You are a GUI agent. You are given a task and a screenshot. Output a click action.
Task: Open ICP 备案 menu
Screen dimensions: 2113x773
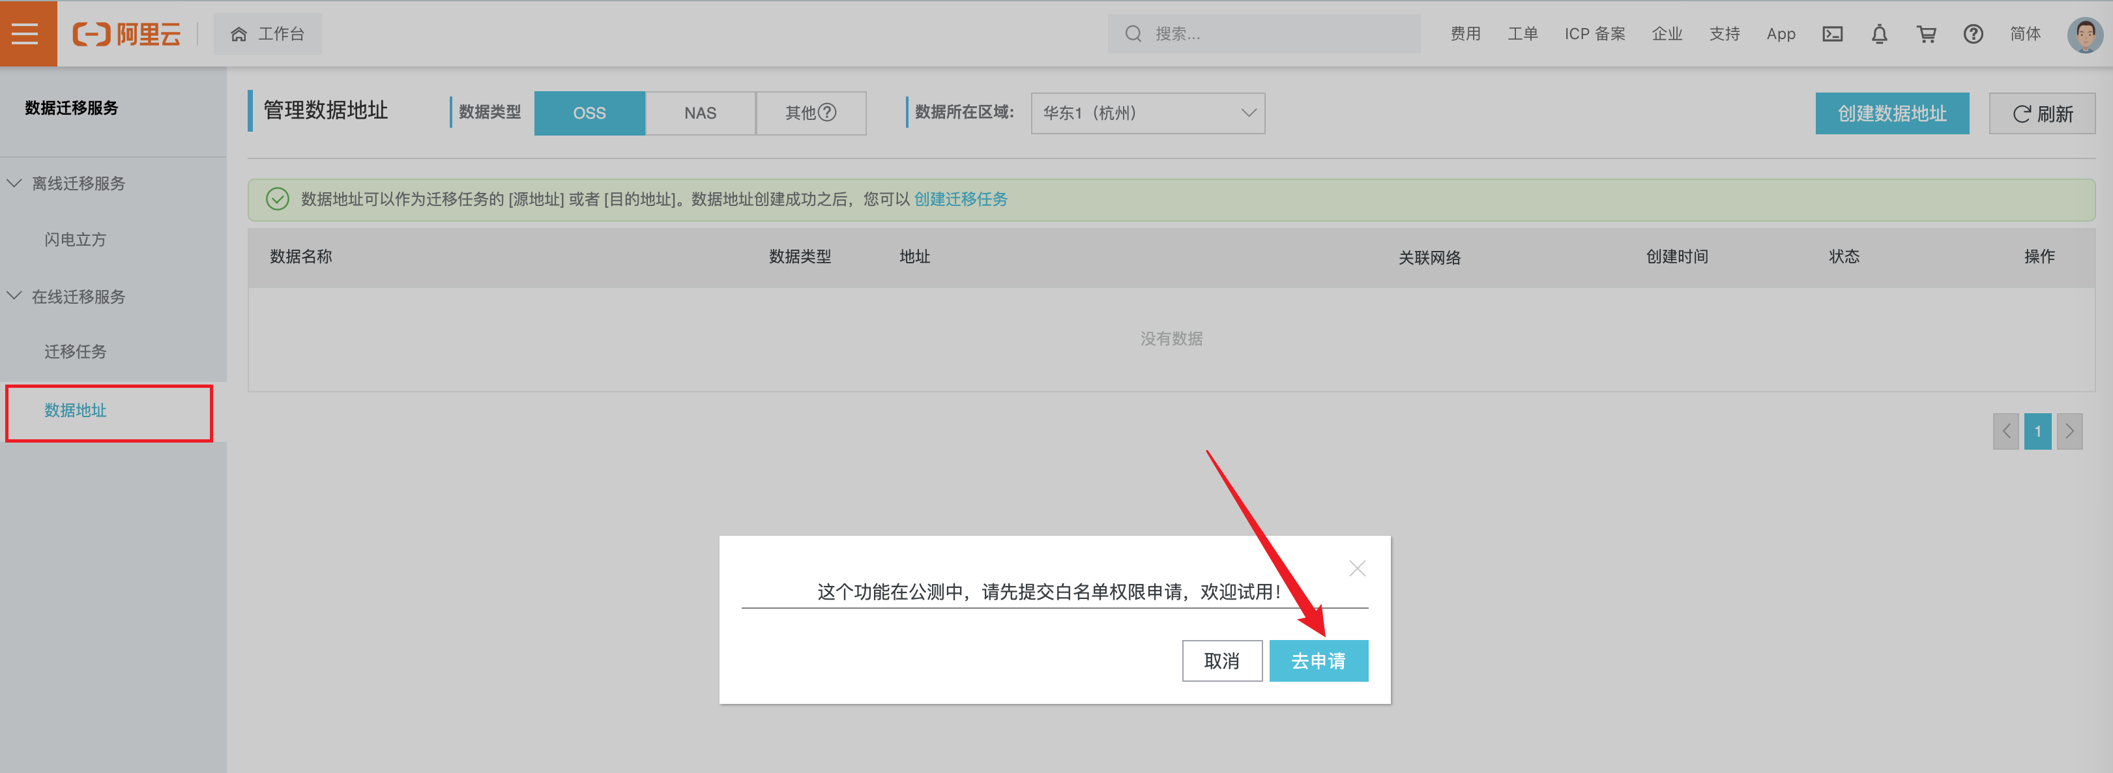tap(1595, 34)
